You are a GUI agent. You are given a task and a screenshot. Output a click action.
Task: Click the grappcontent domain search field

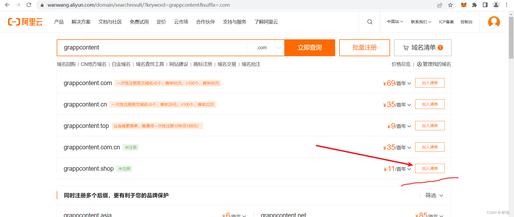[152, 48]
